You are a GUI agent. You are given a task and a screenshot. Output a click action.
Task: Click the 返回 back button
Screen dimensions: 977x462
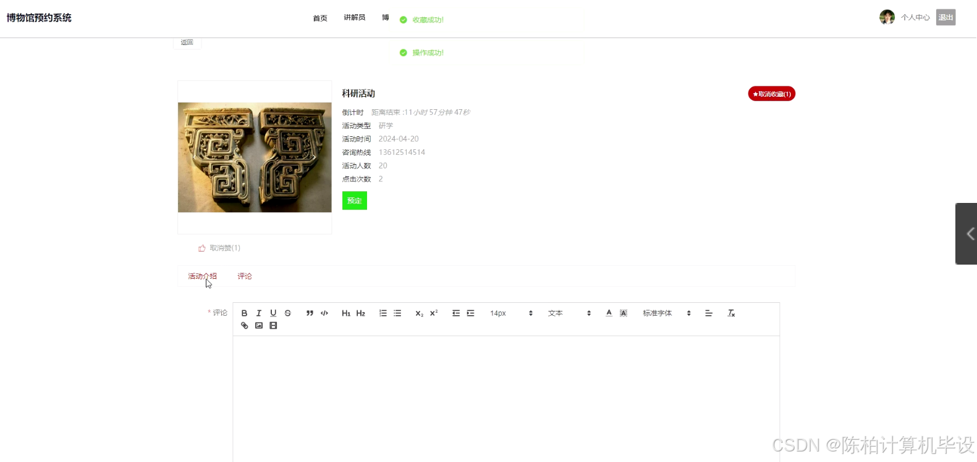[x=187, y=43]
